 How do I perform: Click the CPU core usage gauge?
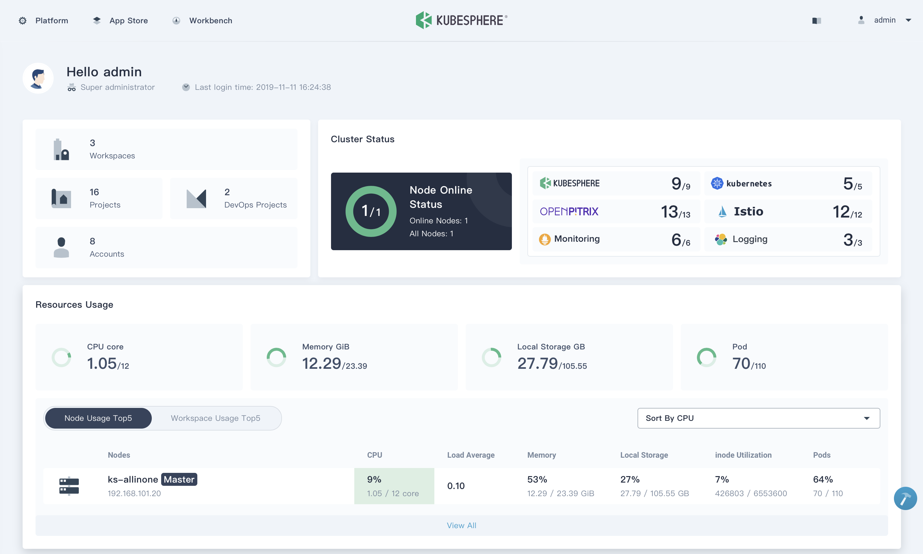pyautogui.click(x=62, y=357)
